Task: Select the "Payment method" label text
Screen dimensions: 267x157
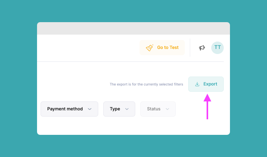Action: (x=65, y=109)
